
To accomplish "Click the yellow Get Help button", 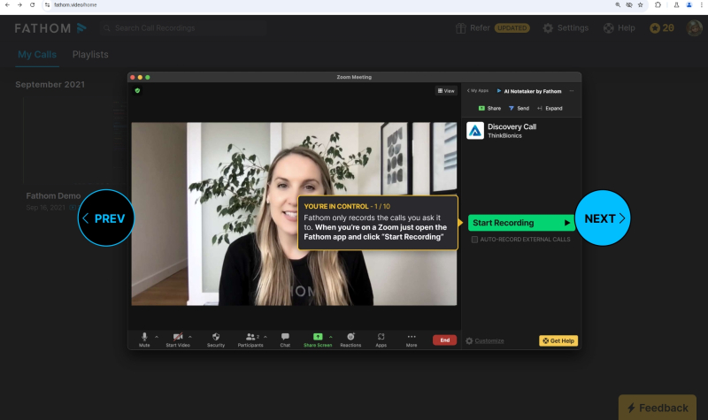I will point(558,340).
